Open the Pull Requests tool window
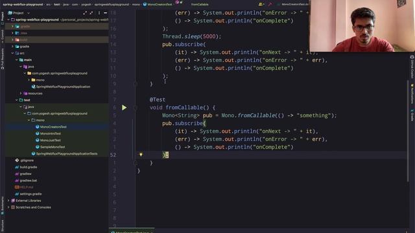 click(3, 59)
